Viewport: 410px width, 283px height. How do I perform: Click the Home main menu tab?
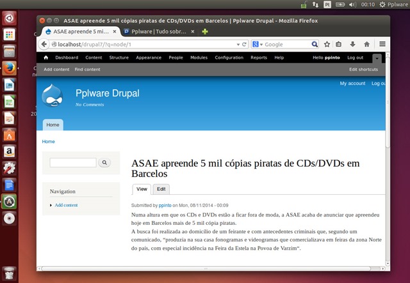[x=53, y=125]
